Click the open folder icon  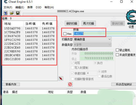[12, 13]
